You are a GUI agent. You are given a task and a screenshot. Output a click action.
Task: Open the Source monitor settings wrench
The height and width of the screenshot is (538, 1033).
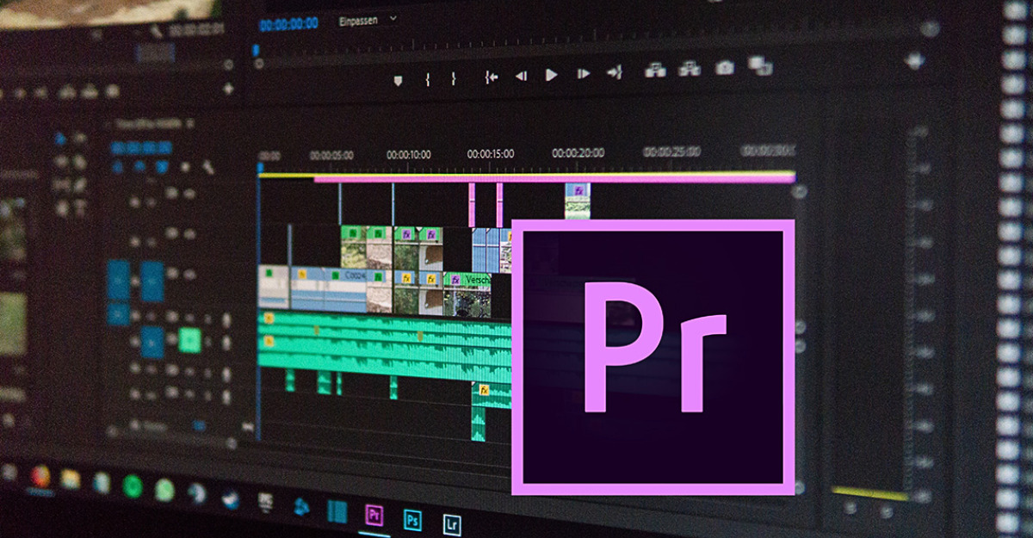(x=157, y=32)
